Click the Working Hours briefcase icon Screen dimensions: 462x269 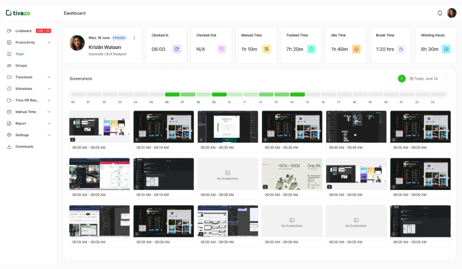point(446,49)
